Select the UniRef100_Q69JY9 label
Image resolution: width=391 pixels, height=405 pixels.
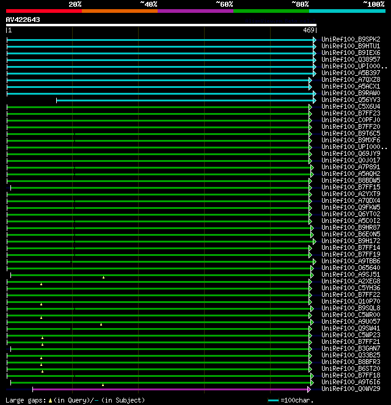click(x=351, y=153)
